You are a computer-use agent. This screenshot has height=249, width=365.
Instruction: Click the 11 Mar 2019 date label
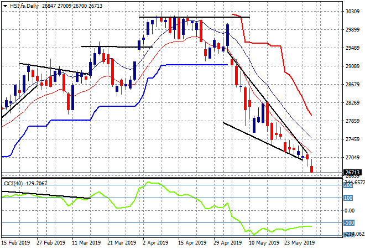click(86, 243)
